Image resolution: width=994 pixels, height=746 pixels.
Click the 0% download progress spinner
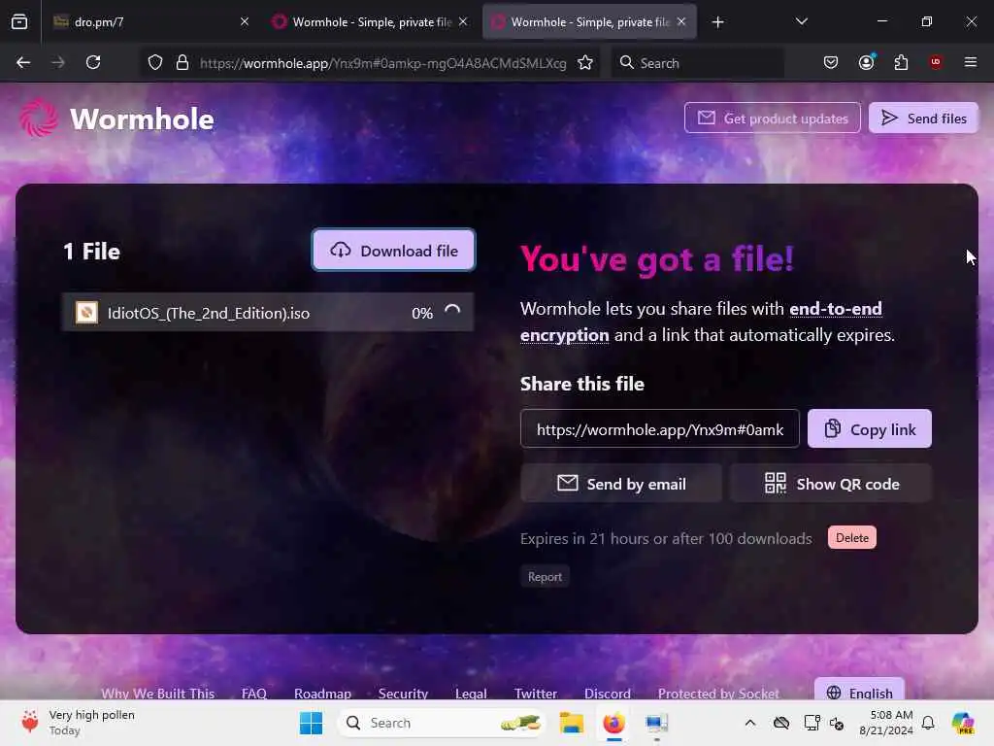tap(452, 312)
